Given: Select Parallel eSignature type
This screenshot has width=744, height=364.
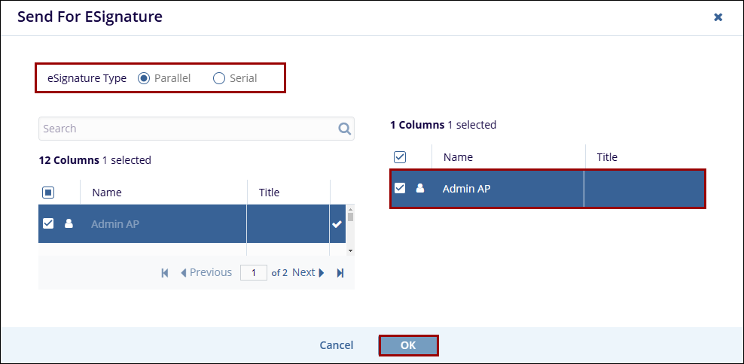Looking at the screenshot, I should (x=144, y=78).
